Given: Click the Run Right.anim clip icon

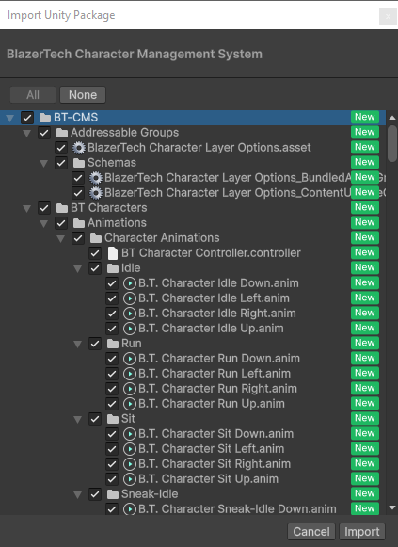Looking at the screenshot, I should [130, 389].
